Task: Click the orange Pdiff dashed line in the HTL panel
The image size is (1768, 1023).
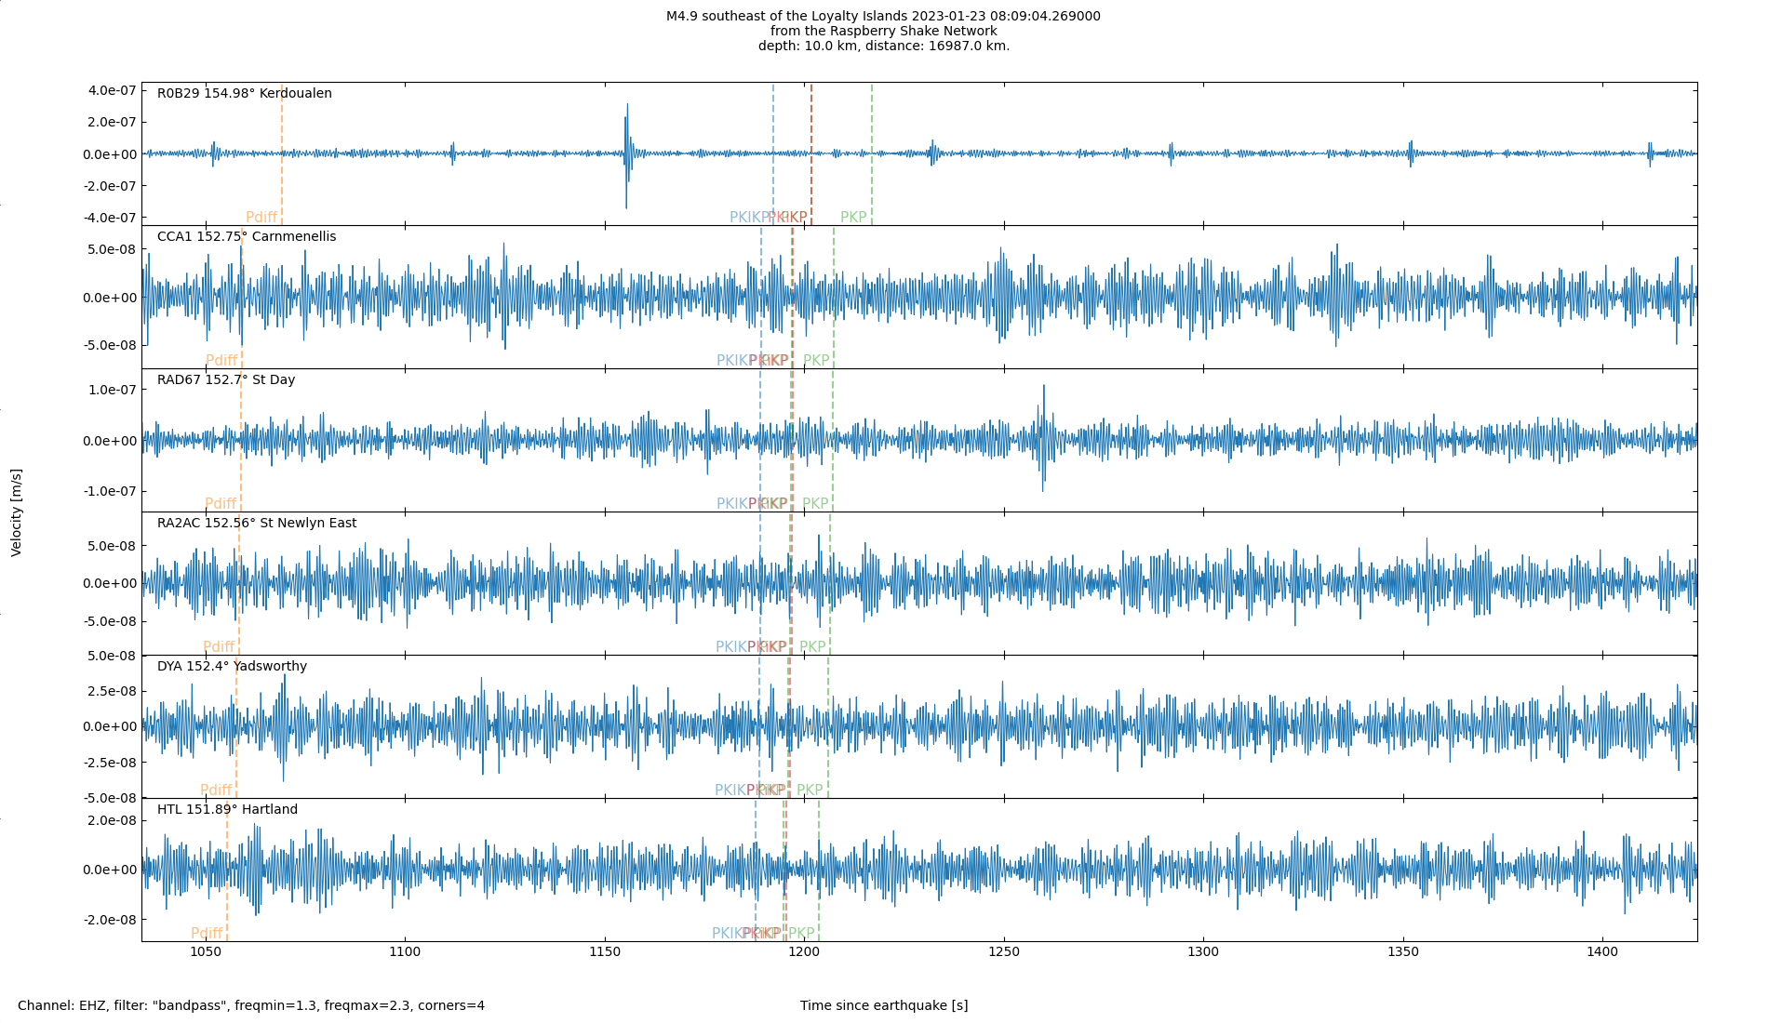Action: tap(227, 870)
